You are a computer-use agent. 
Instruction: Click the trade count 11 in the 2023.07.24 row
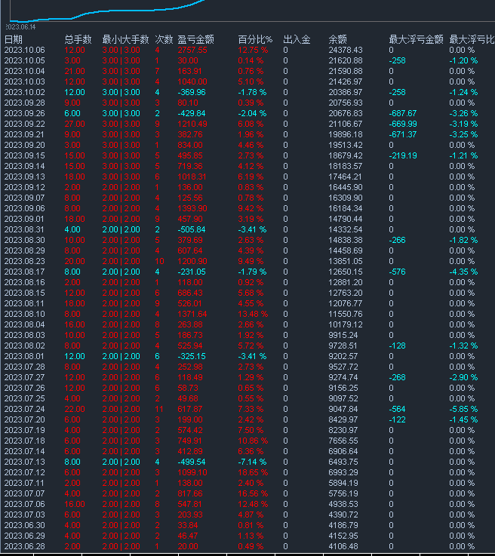tap(159, 409)
